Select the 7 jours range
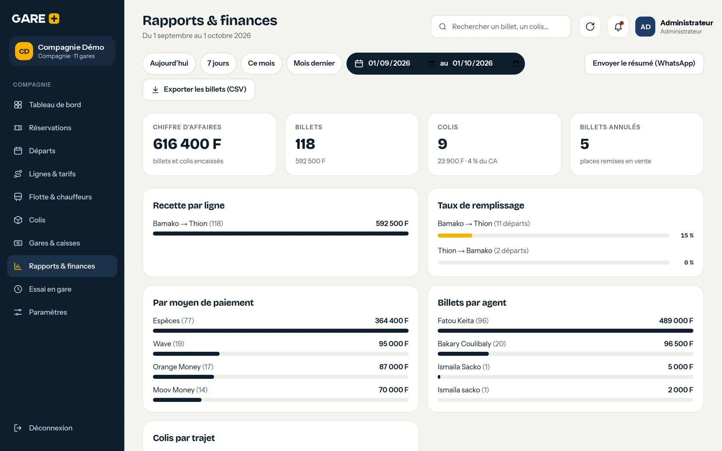Screen dimensions: 722x451 pyautogui.click(x=218, y=64)
